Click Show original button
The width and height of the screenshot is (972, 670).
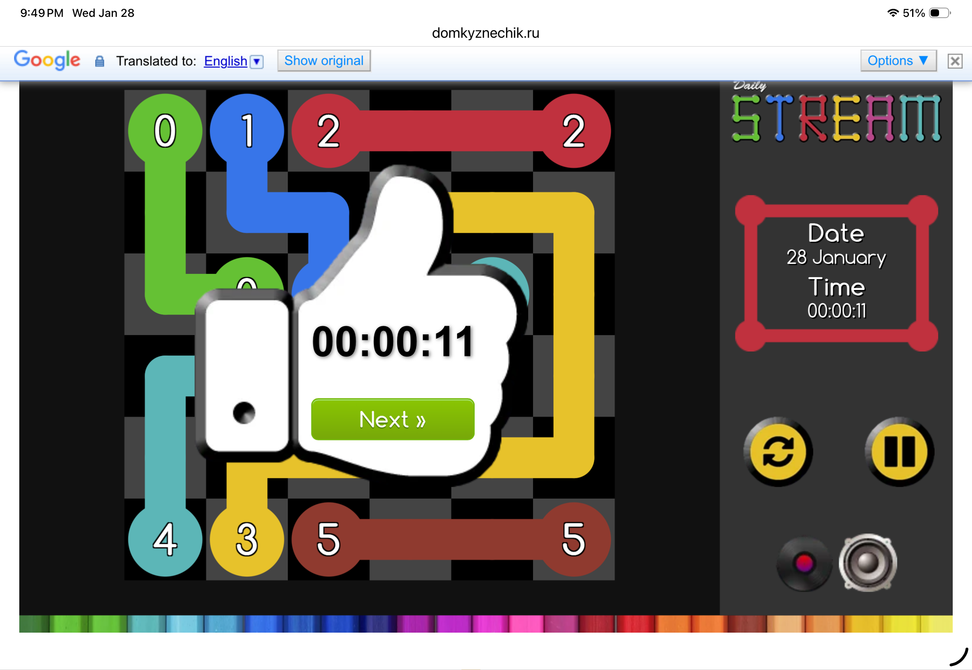point(324,61)
